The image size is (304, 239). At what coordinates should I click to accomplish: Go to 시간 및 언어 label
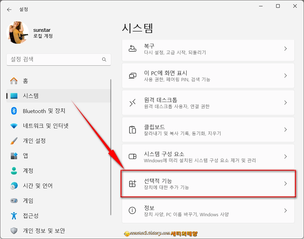(38, 186)
